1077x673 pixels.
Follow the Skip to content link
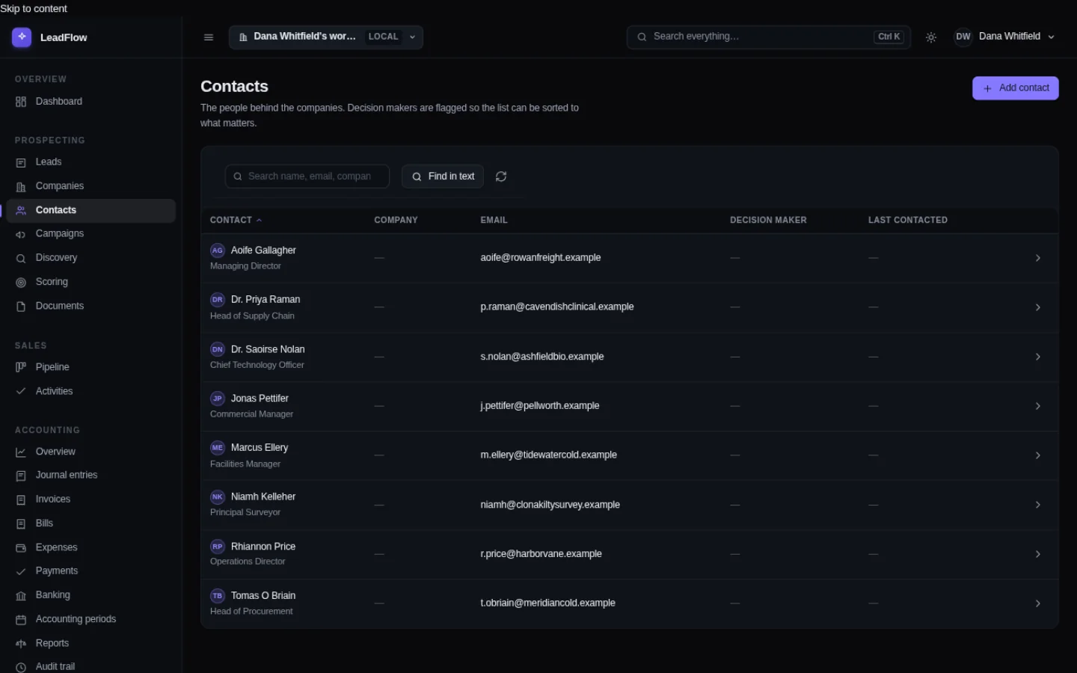tap(34, 8)
